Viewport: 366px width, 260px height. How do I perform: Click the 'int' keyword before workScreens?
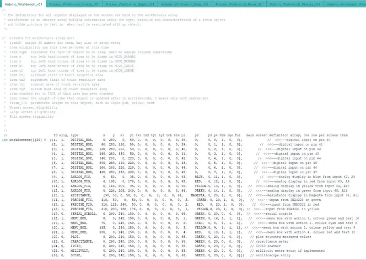click(x=5, y=140)
